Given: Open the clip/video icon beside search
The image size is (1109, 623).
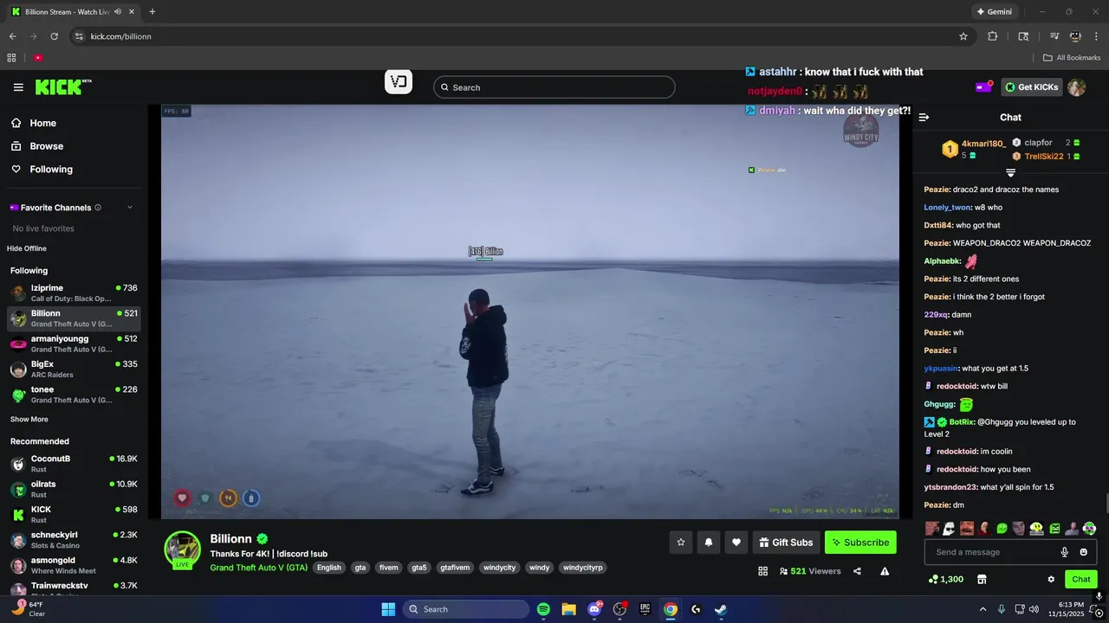Looking at the screenshot, I should (x=399, y=82).
